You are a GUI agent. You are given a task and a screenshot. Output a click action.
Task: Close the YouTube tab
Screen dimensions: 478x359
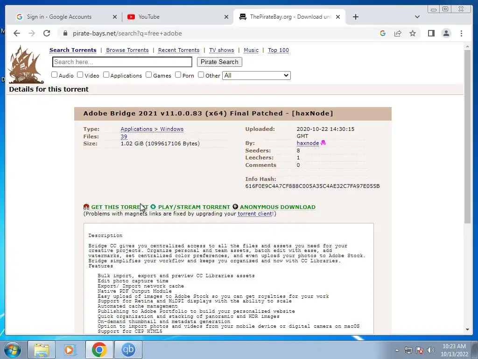point(226,17)
